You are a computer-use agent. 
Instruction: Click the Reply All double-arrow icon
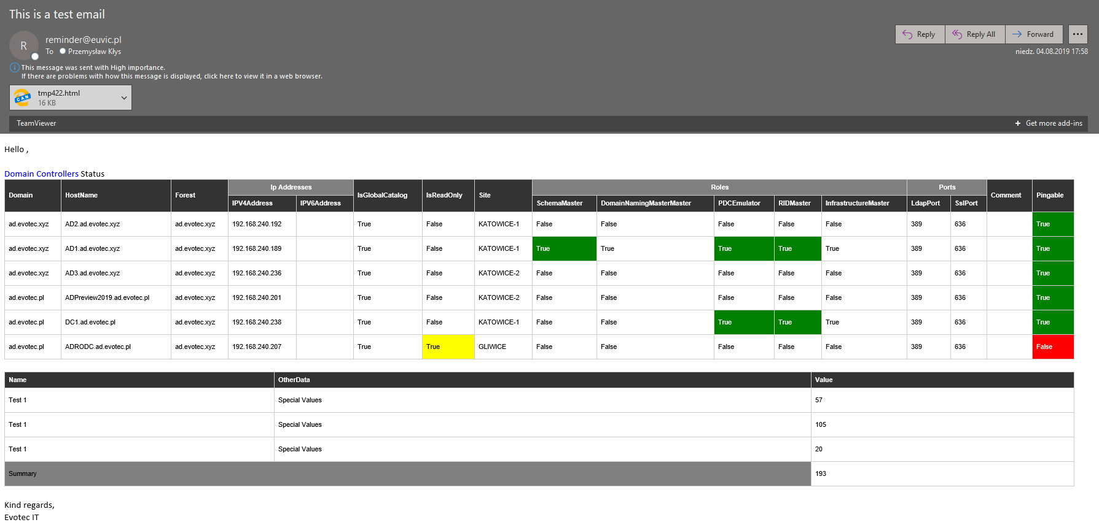tap(957, 34)
